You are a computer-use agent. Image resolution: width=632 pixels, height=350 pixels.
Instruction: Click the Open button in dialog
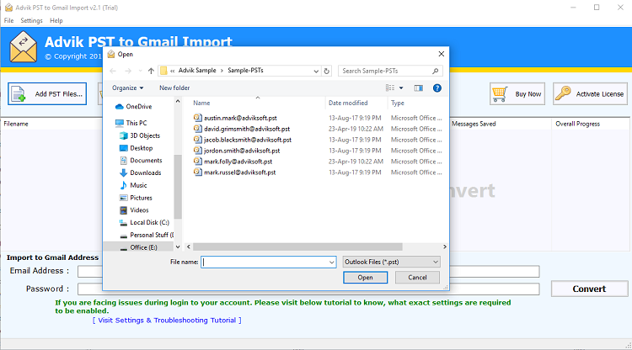pos(365,277)
